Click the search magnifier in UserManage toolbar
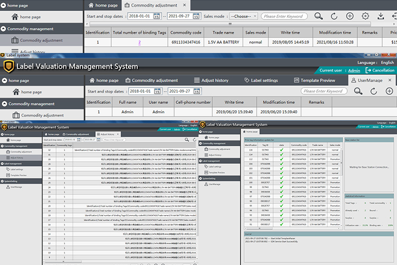 [358, 91]
